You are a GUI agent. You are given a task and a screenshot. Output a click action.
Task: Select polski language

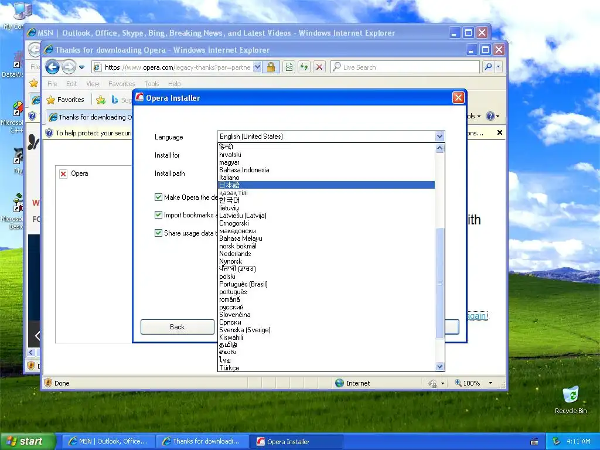point(326,277)
